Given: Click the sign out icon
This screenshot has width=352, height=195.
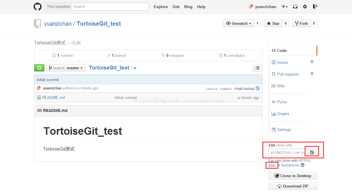Looking at the screenshot, I should coord(315,7).
